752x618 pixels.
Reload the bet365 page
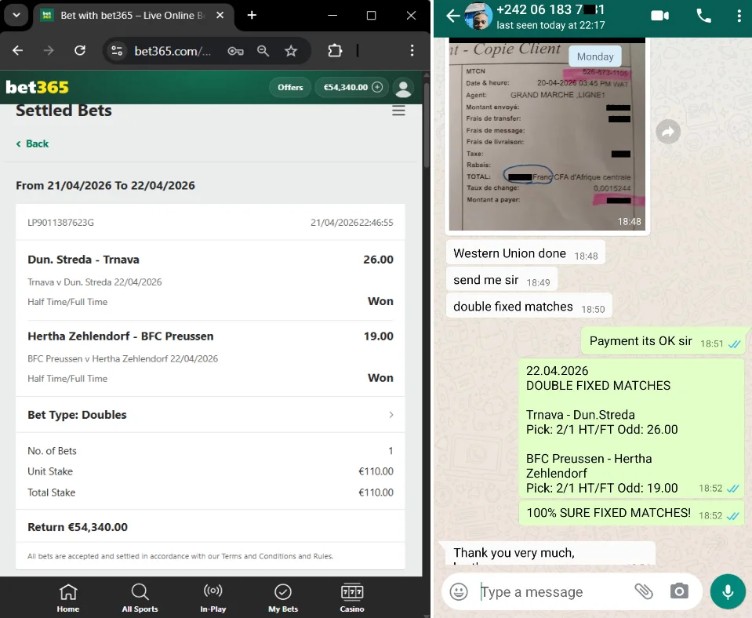click(x=80, y=50)
